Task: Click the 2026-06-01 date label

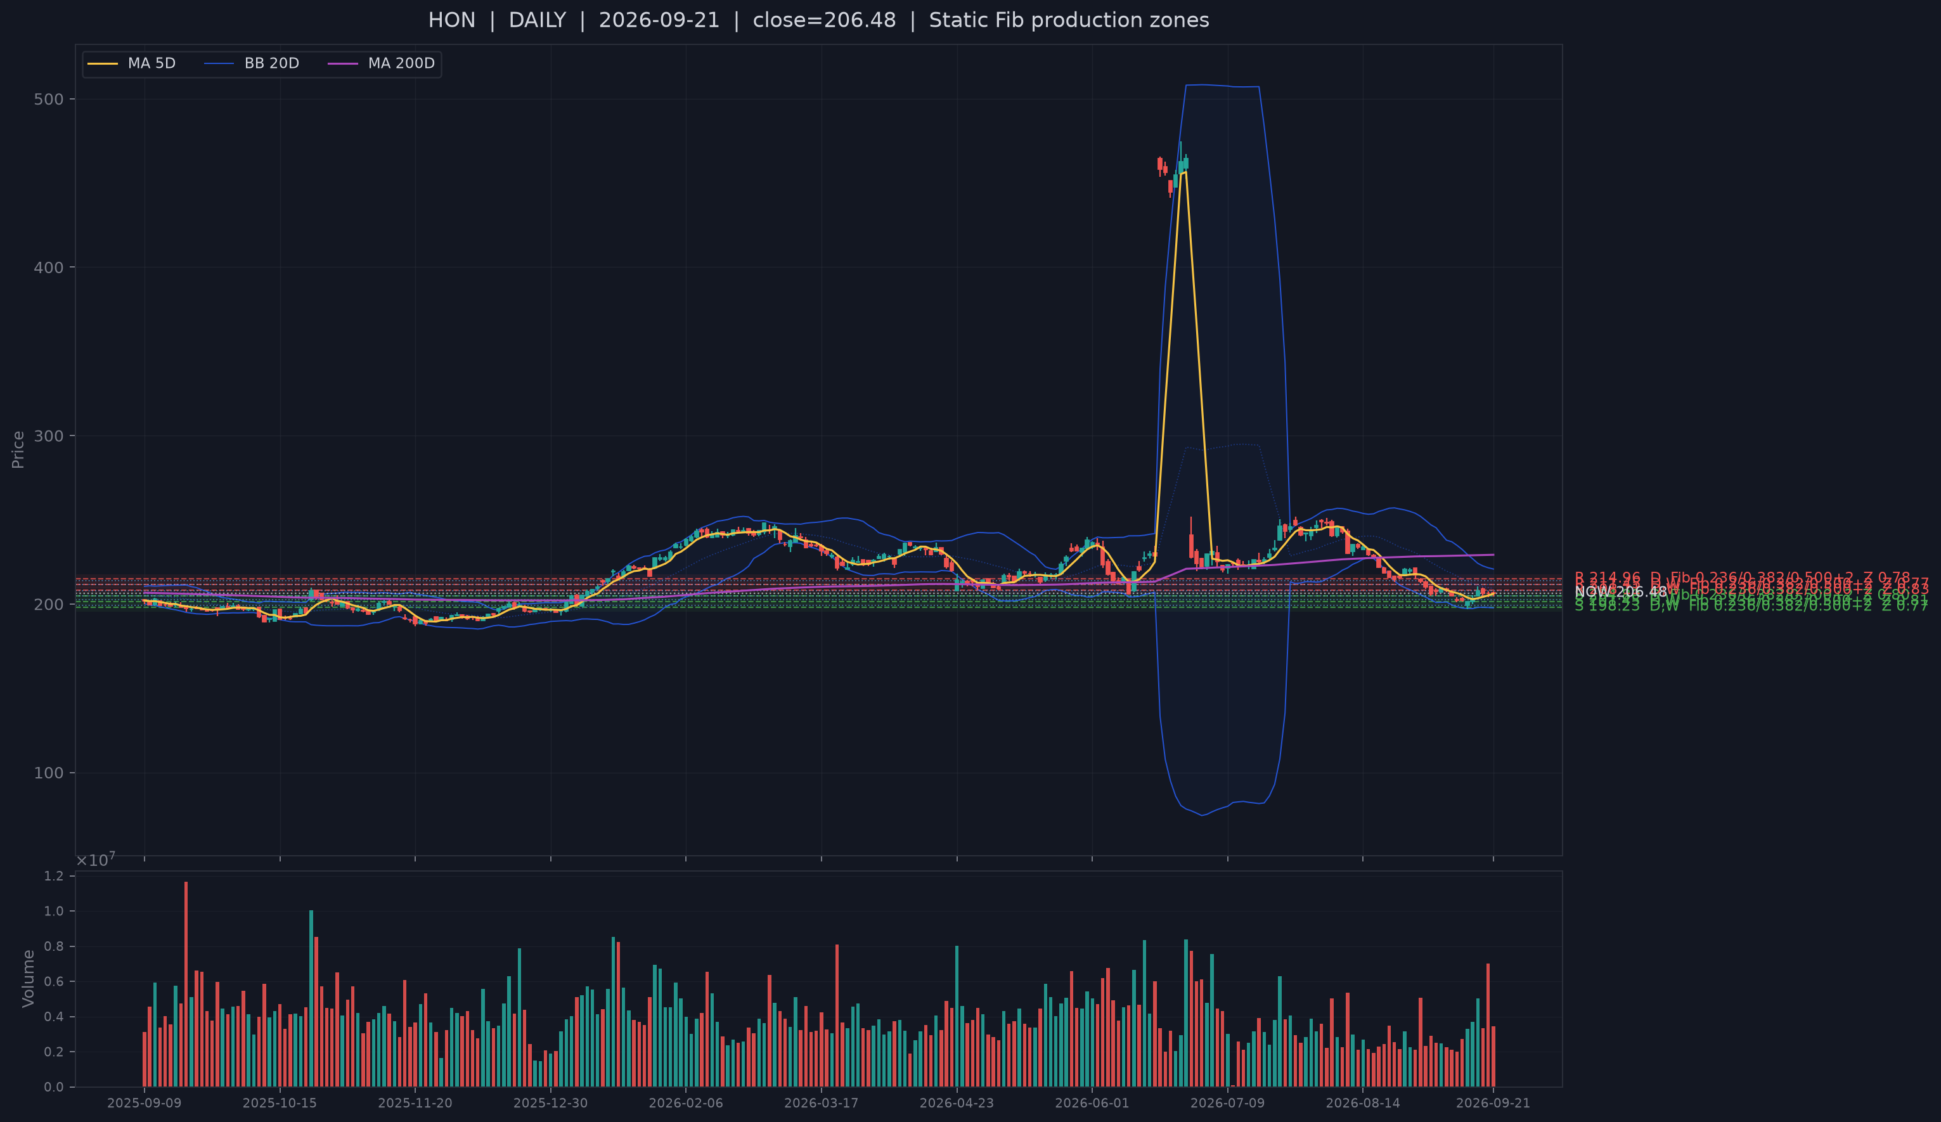Action: point(1092,1104)
